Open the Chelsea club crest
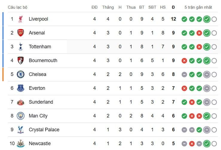The image size is (221, 150). point(21,74)
